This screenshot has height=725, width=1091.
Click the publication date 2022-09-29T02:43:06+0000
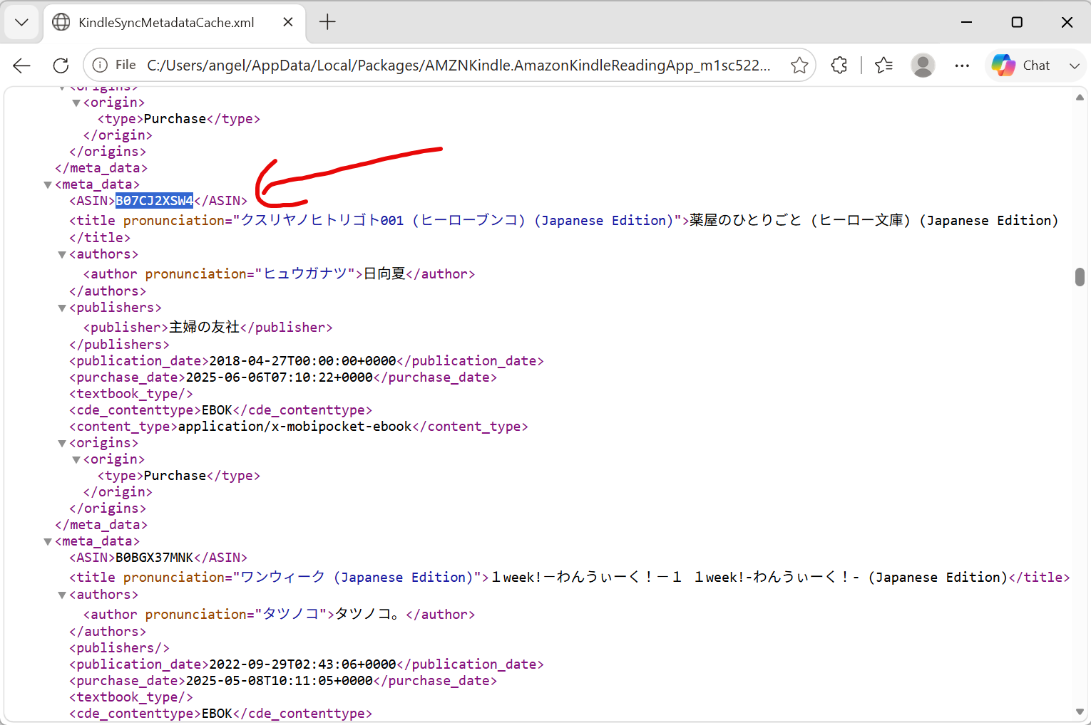(302, 664)
